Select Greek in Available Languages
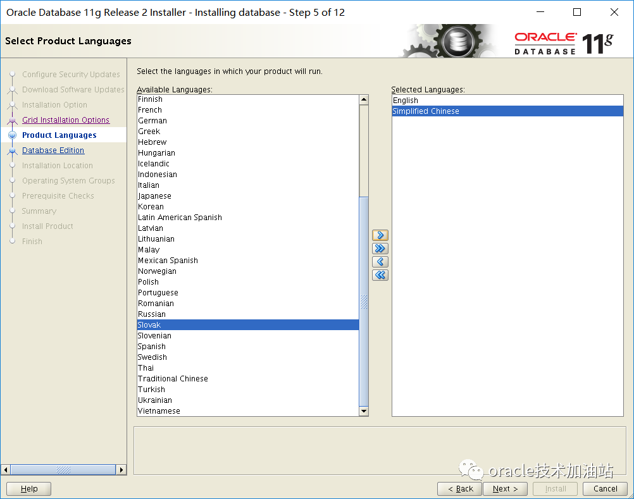634x499 pixels. pyautogui.click(x=248, y=132)
